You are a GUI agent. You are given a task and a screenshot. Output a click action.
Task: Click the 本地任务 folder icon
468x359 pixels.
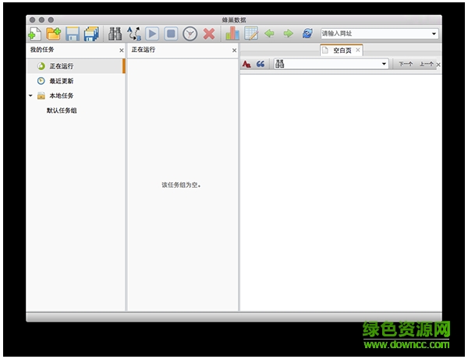pos(41,96)
